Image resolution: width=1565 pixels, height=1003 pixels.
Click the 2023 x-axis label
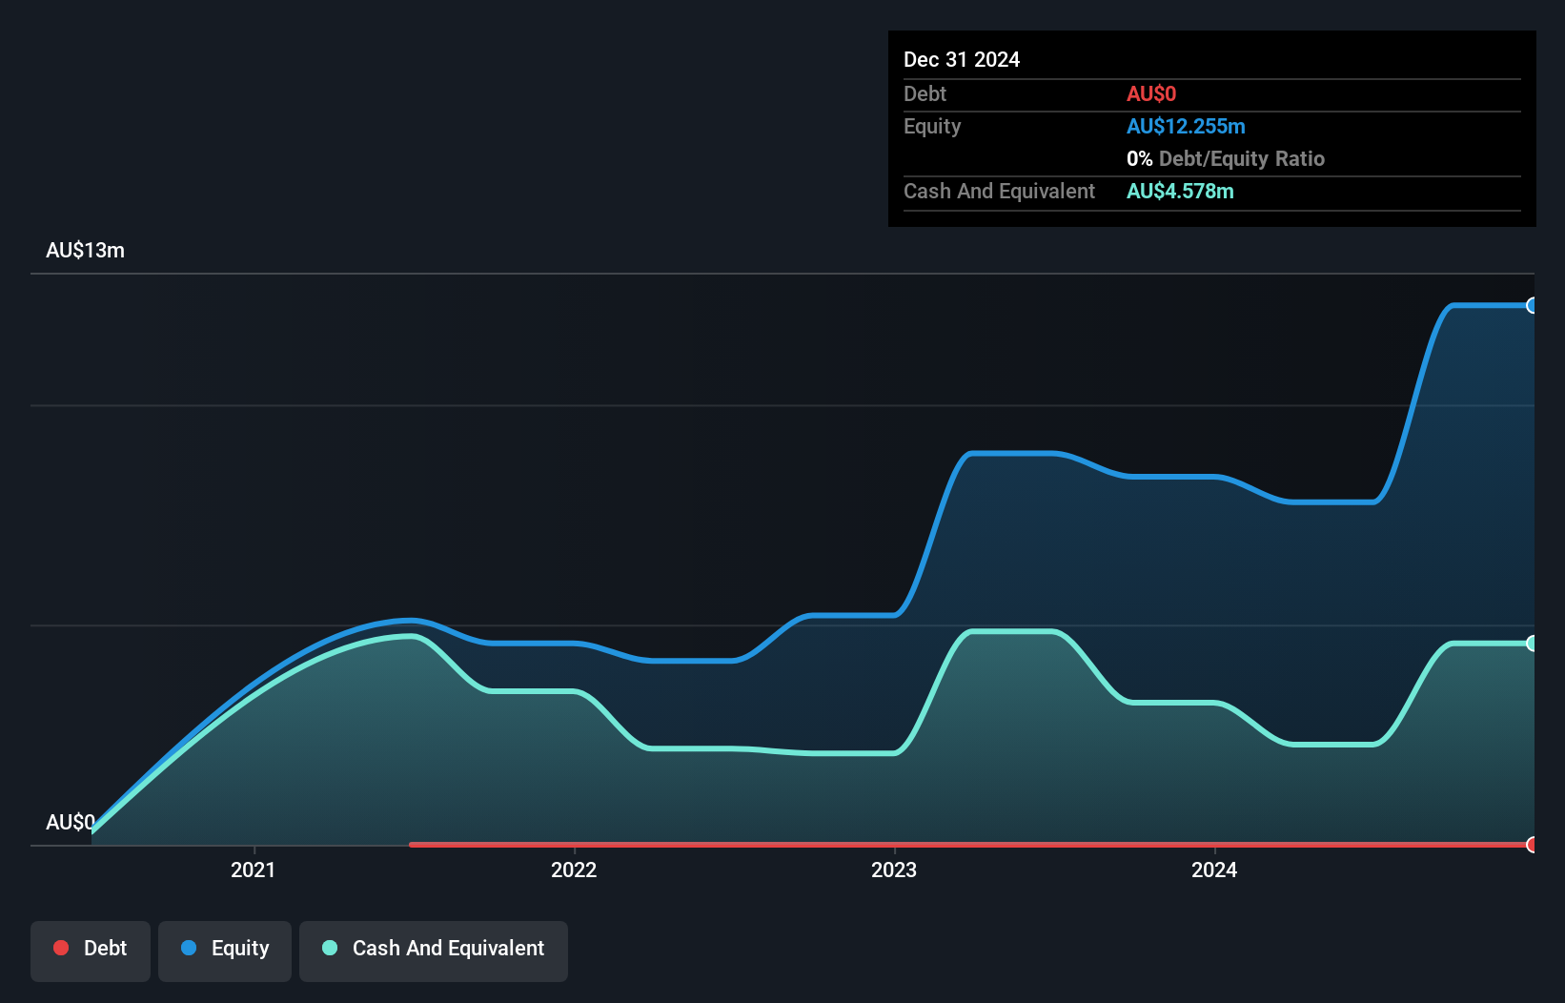tap(894, 870)
